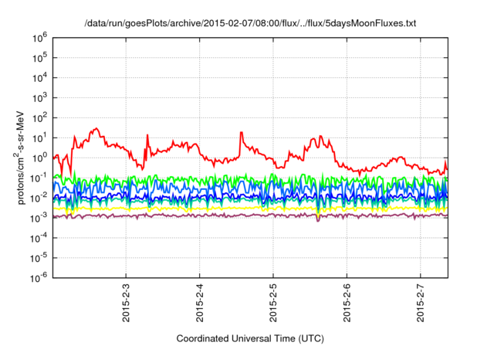This screenshot has height=346, width=494.
Task: Click the 2015-2-4 date tick label
Action: pos(200,303)
